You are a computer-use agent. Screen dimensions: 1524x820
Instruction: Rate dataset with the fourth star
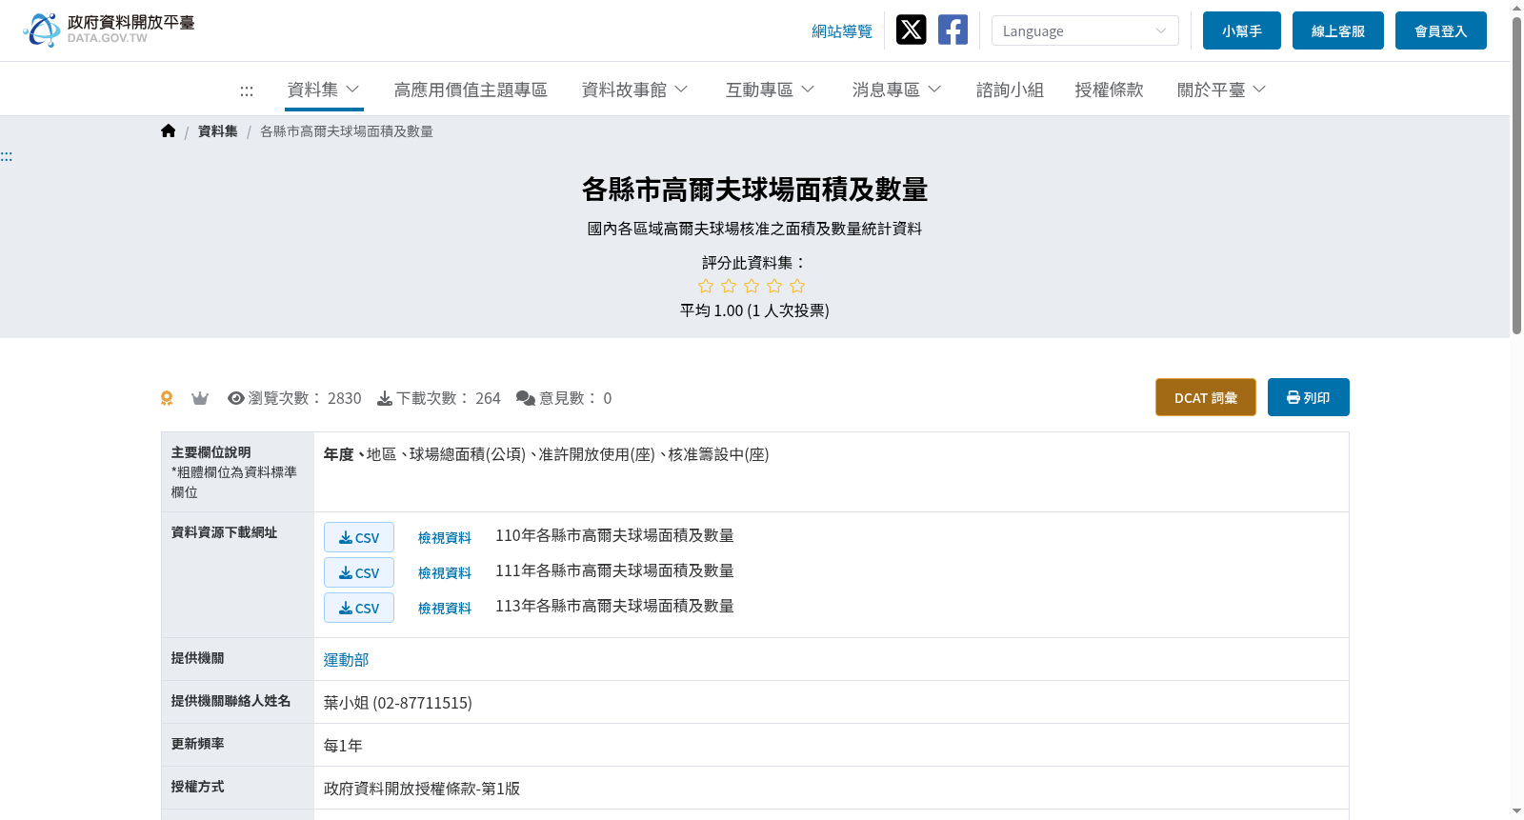coord(774,286)
